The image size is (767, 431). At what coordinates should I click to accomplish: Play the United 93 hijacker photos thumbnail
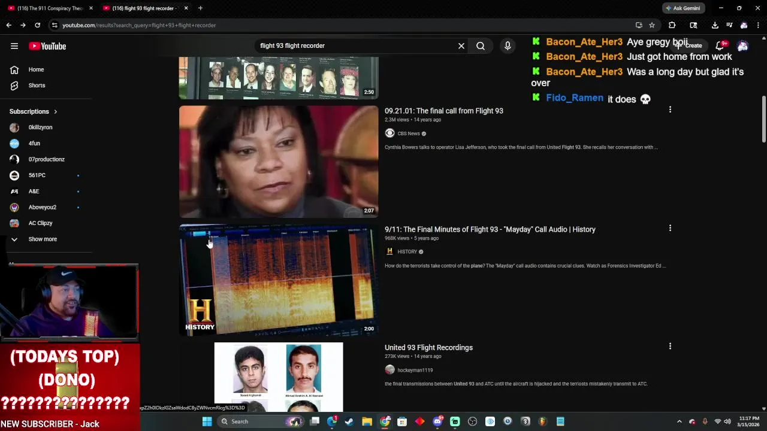coord(279,376)
